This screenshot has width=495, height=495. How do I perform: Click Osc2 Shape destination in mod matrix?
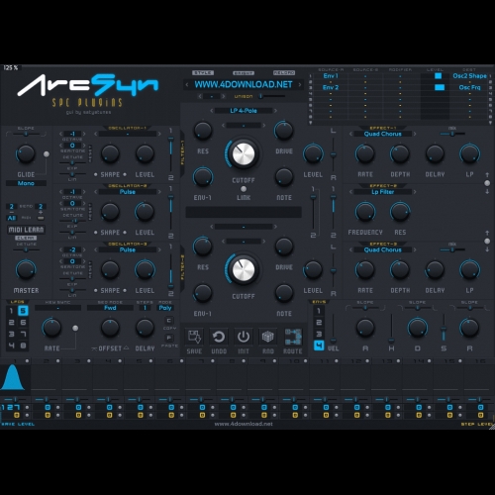(469, 76)
